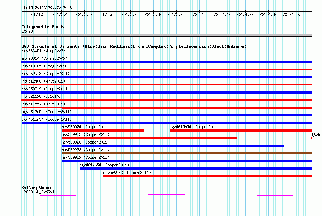
Task: Click the magenta MYO9A gene line
Action: point(166,195)
